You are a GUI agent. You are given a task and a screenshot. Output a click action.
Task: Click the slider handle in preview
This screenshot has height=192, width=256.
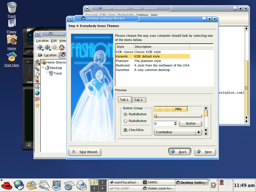coord(155,116)
